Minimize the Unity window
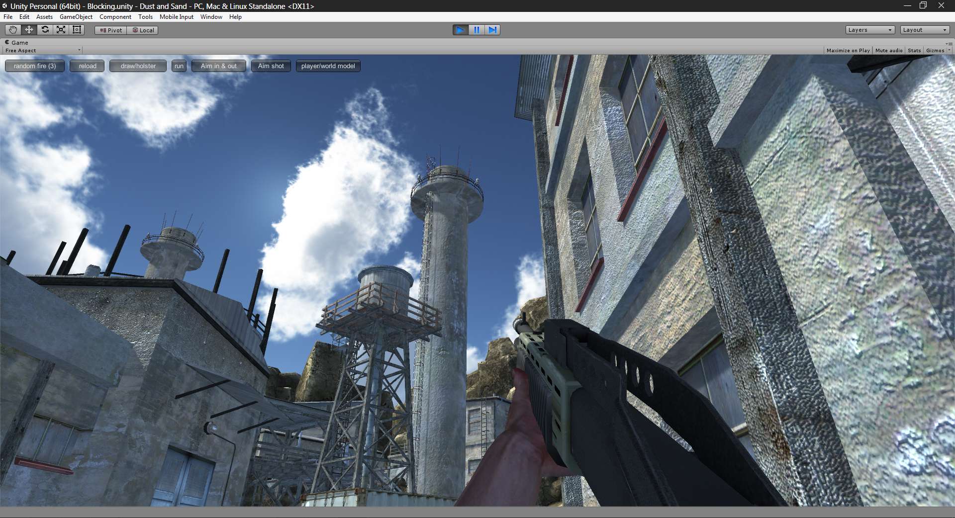Screen dimensions: 955x518 (x=907, y=5)
